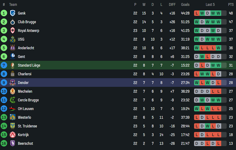Sort by the DIFF column header

172,5
